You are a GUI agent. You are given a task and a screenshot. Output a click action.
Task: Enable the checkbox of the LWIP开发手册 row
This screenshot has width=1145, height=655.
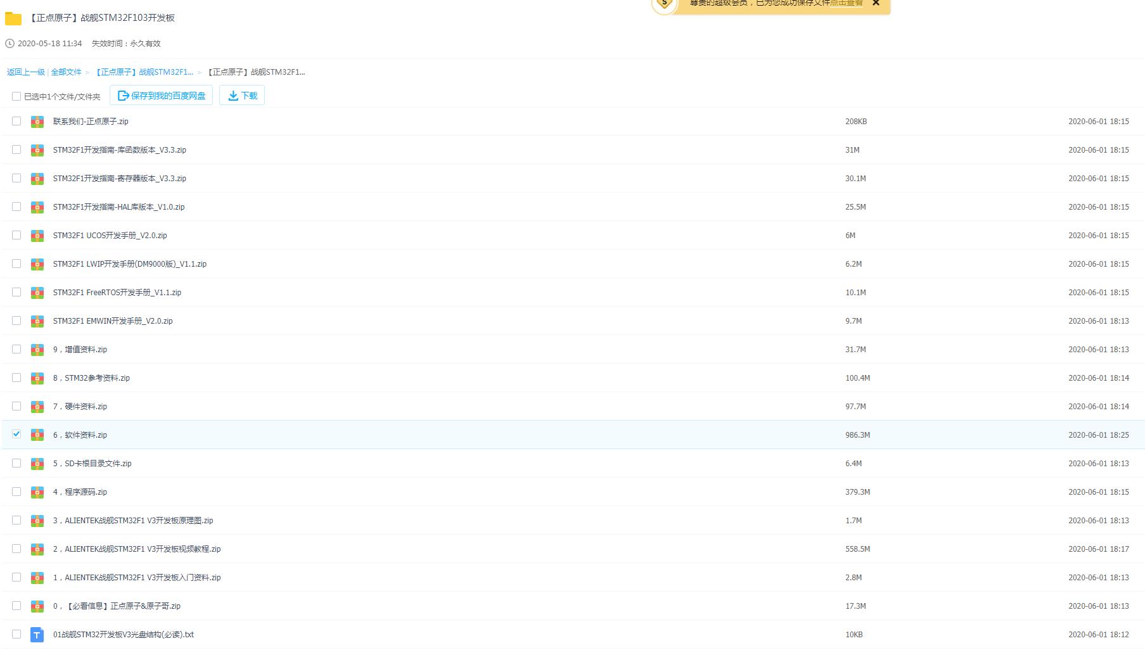click(x=16, y=264)
